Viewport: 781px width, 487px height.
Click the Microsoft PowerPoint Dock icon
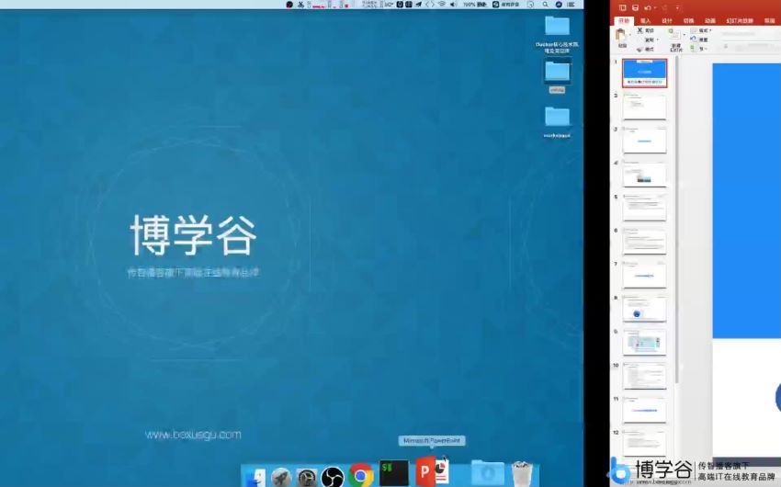coord(431,471)
